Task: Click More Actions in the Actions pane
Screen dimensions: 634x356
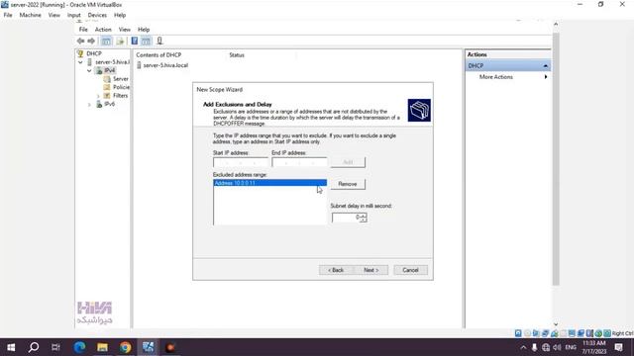Action: 496,77
